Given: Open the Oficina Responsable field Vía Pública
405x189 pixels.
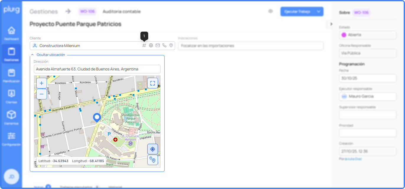Looking at the screenshot, I should click(368, 53).
